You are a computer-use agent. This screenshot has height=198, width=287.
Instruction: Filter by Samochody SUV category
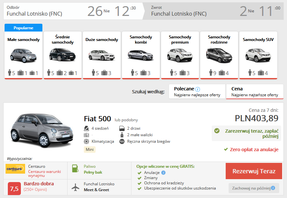pyautogui.click(x=258, y=55)
